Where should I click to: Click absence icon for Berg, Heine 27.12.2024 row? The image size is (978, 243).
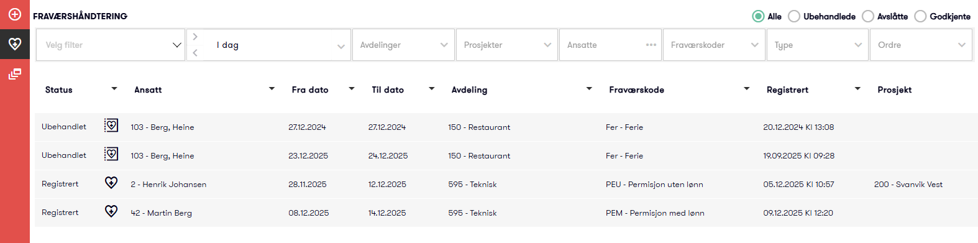[x=111, y=126]
